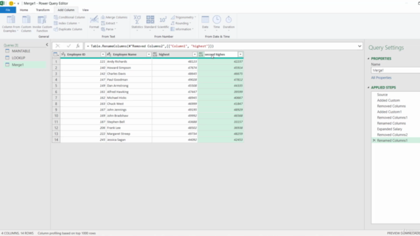Screen dimensions: 420x236
Task: Open the All Properties link
Action: (381, 77)
